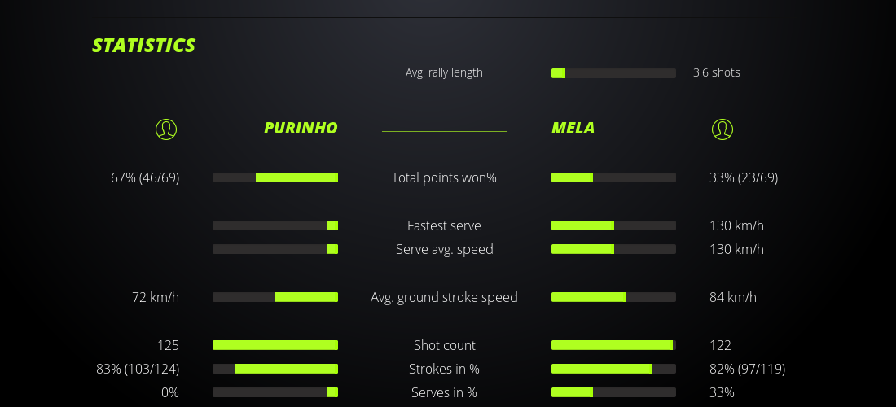Click Purinho's player profile icon

click(x=166, y=129)
